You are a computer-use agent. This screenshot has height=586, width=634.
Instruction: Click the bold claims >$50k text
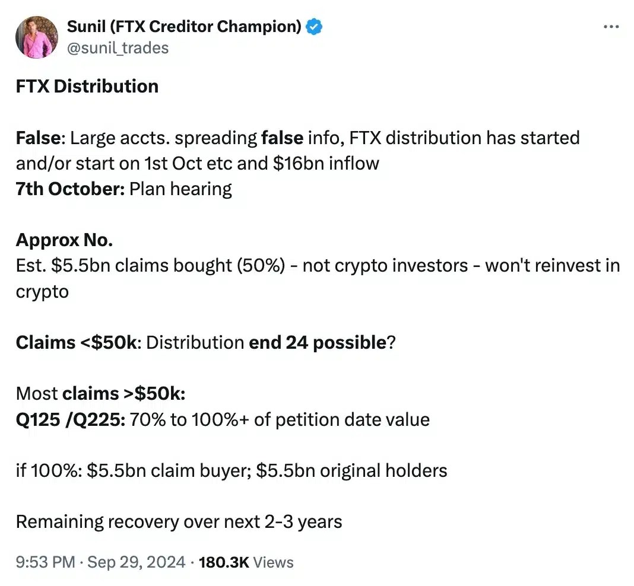click(124, 394)
